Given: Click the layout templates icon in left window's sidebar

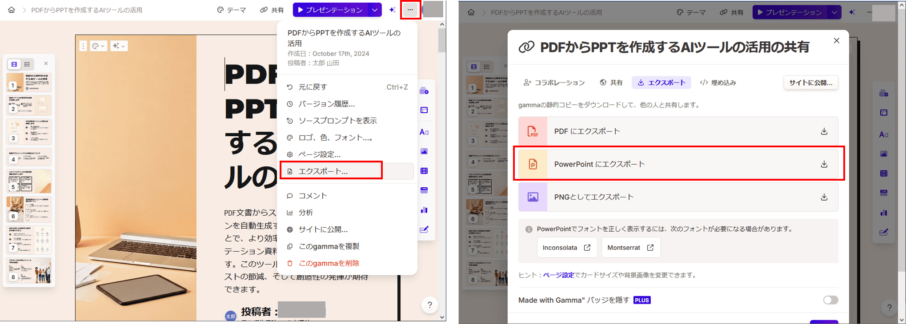Looking at the screenshot, I should pyautogui.click(x=424, y=110).
